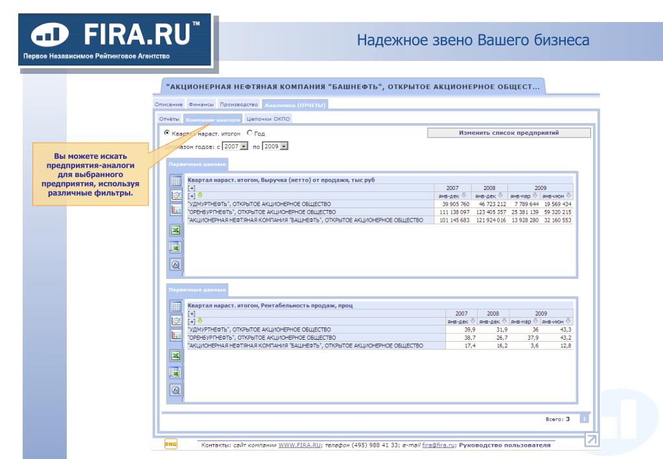Show line chart for the Рентабельность продаж panel
The image size is (663, 459).
point(176,321)
